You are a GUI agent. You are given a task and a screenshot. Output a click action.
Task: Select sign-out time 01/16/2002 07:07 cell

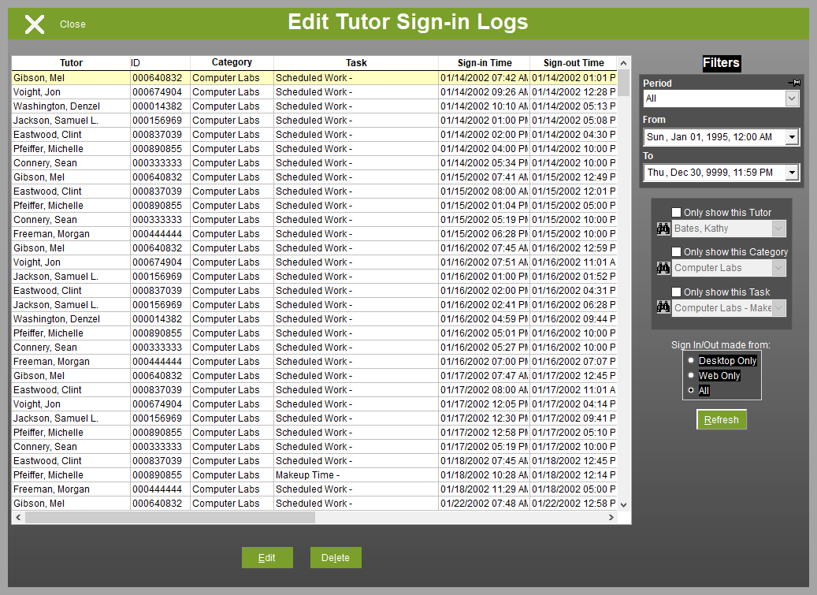coord(573,362)
